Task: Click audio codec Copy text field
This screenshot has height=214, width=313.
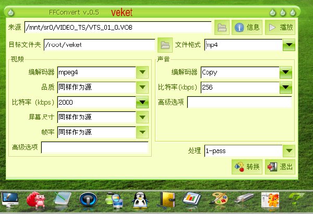Action: (x=240, y=72)
